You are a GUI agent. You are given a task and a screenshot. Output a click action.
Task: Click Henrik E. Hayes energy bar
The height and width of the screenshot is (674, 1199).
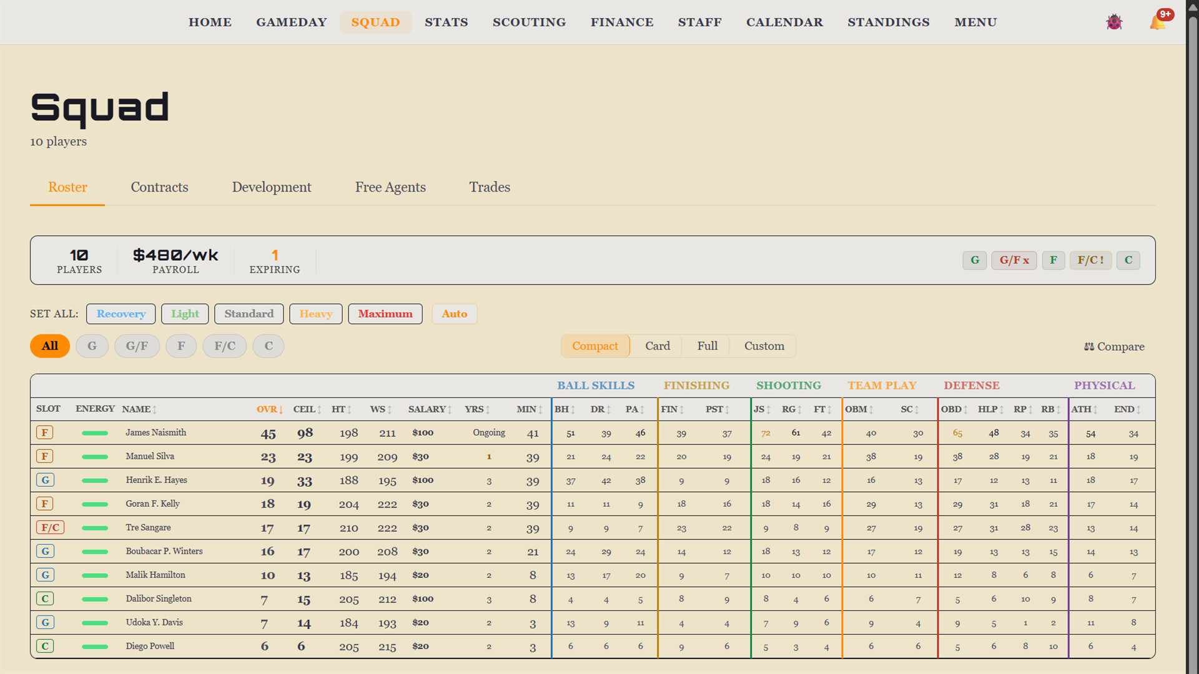[x=95, y=481]
